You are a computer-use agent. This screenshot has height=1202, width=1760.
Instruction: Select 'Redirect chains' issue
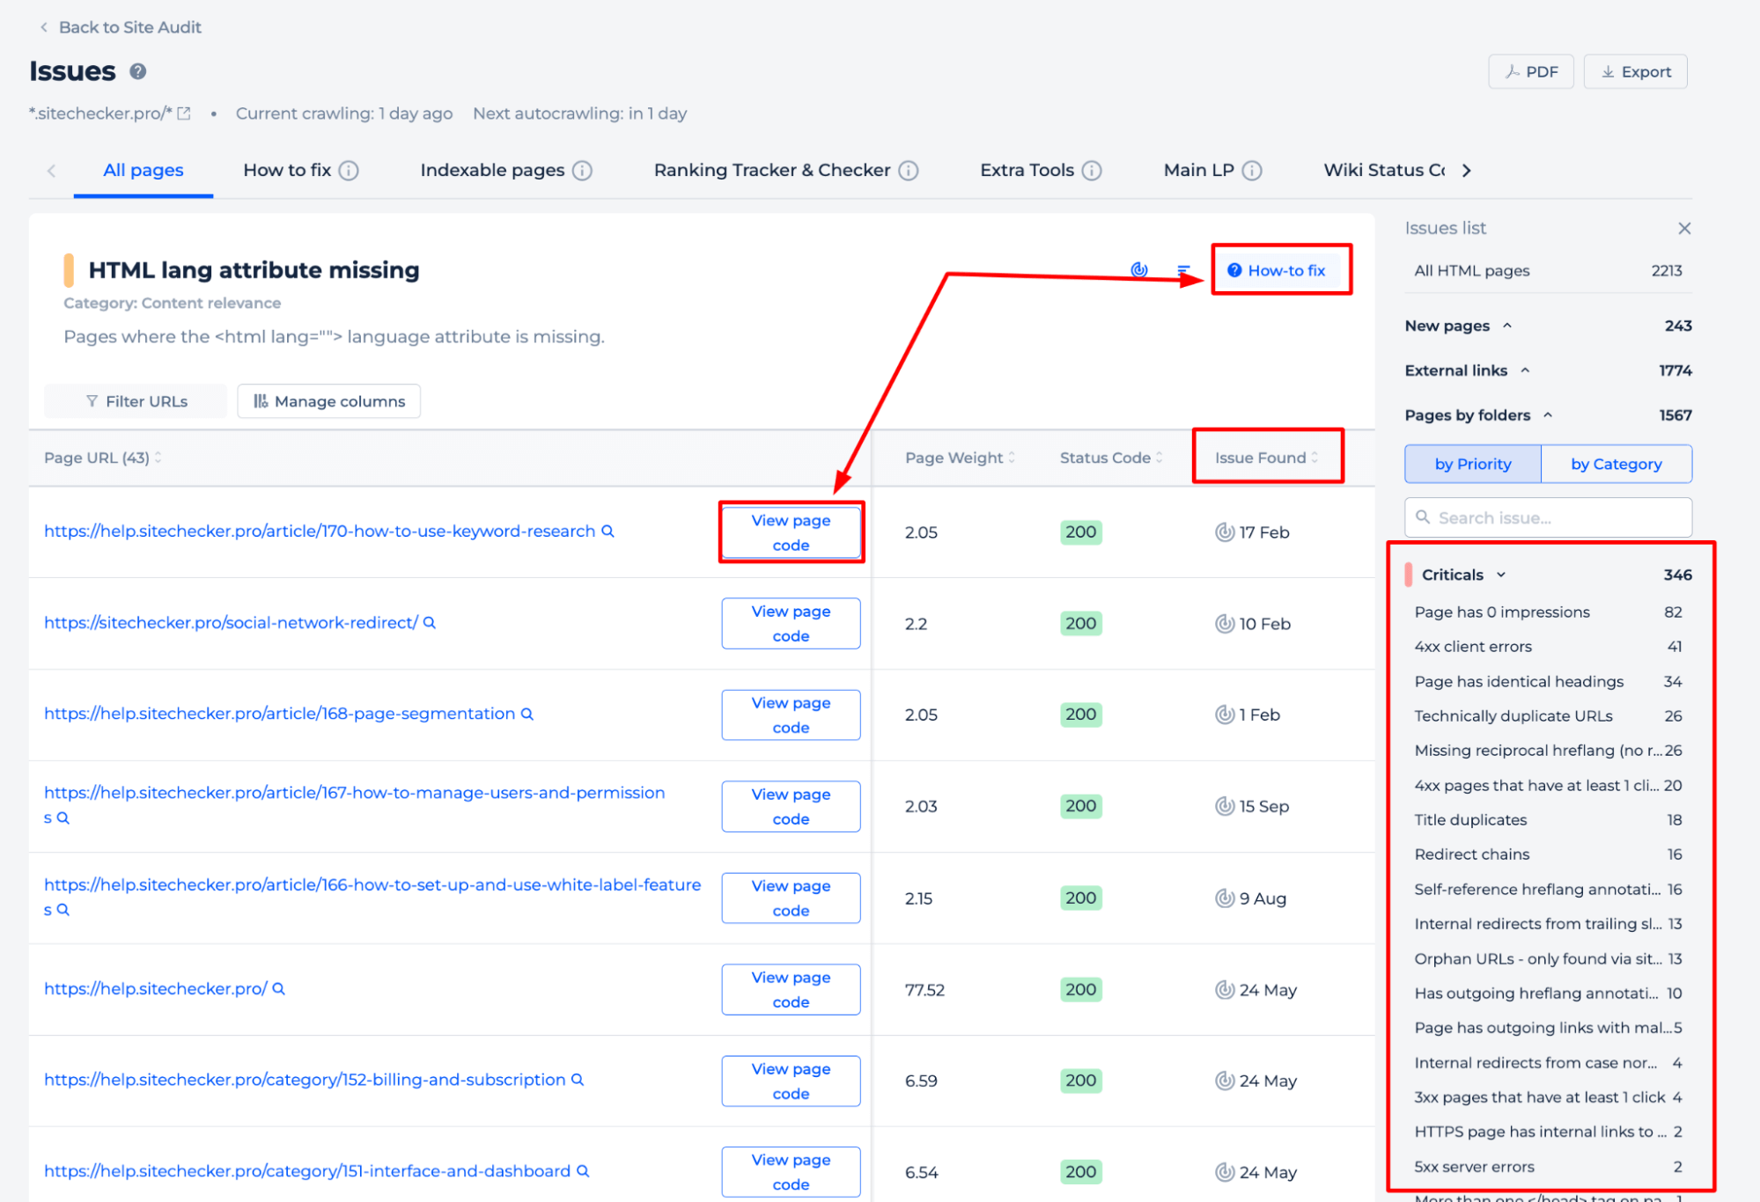pyautogui.click(x=1548, y=854)
